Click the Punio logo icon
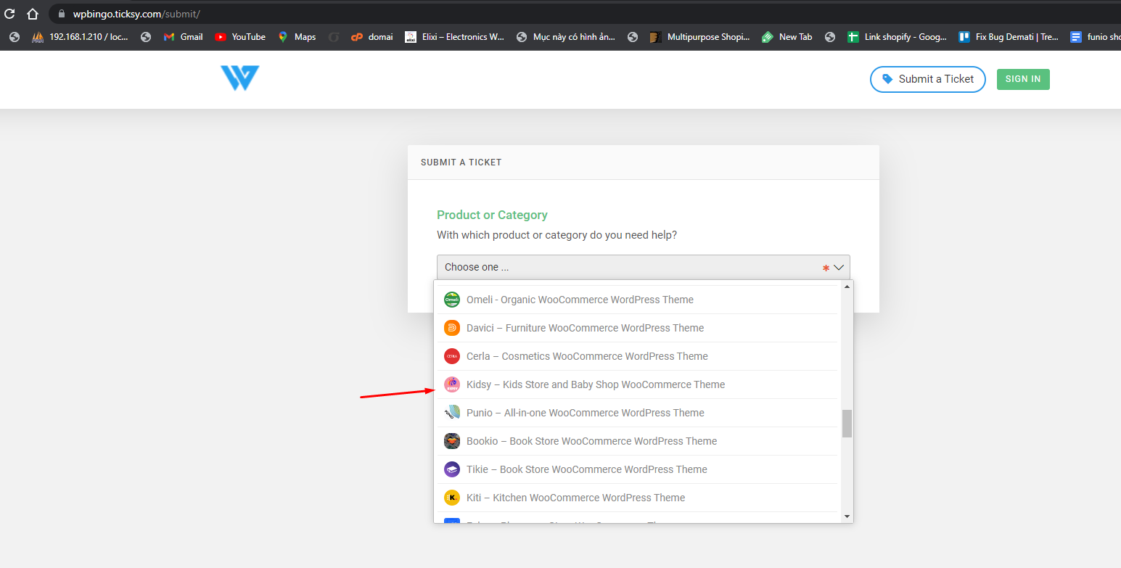 [x=452, y=413]
